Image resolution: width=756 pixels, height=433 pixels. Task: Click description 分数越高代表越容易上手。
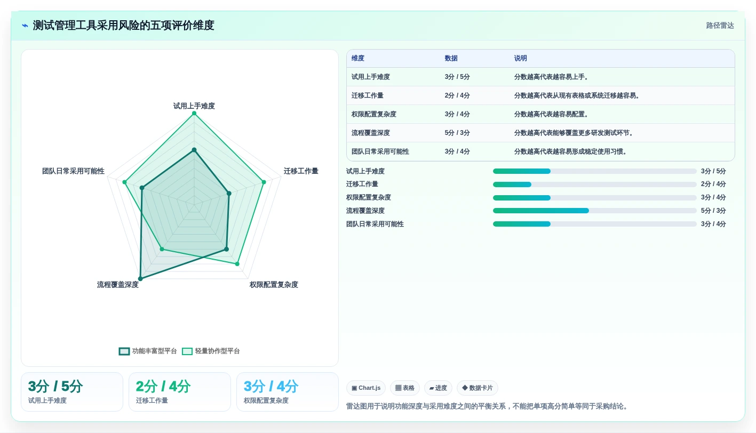551,77
